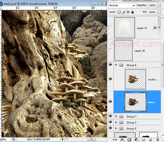This screenshot has width=164, height=142.
Task: Expand Group 3 disclosure triangle
Action: 116,122
